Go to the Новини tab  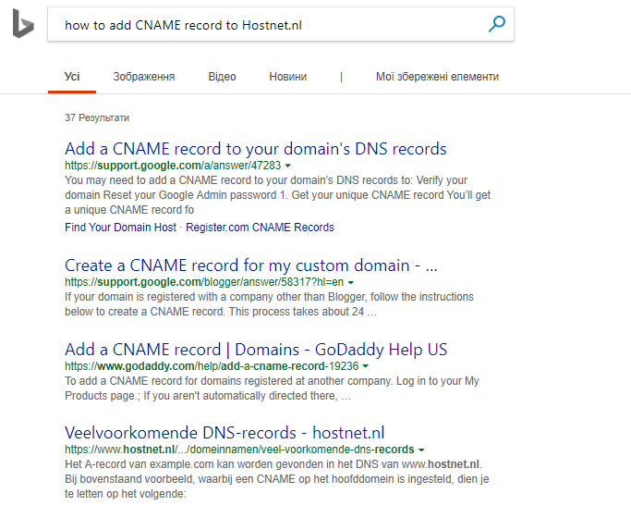(287, 77)
